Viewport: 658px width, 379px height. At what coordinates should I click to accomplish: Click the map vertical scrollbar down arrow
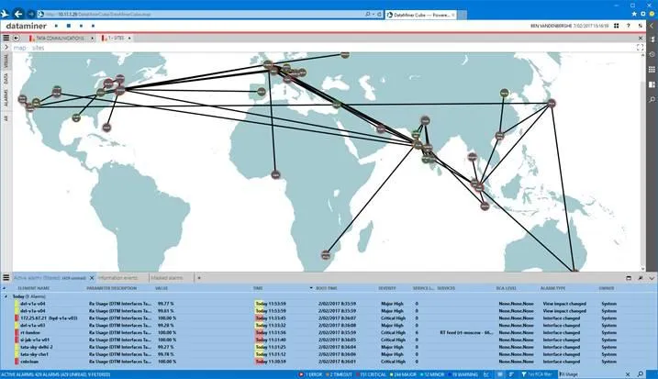643,269
